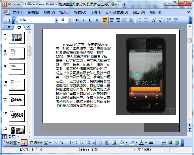Click the vertical text direction icon
Viewport: 194px width, 155px height.
pos(131,20)
